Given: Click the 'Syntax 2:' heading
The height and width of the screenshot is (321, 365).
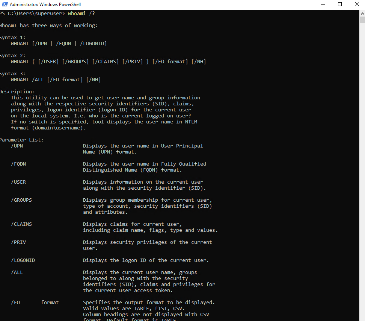Looking at the screenshot, I should [12, 56].
